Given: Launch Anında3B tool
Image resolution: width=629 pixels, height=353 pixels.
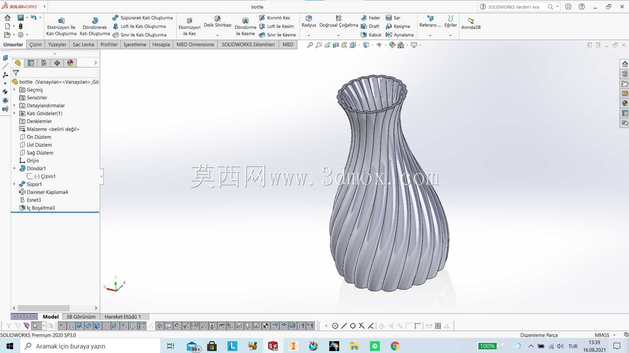Looking at the screenshot, I should [471, 24].
